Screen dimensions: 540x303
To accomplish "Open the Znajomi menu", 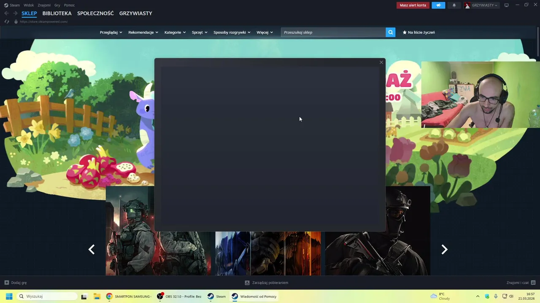I will (44, 5).
